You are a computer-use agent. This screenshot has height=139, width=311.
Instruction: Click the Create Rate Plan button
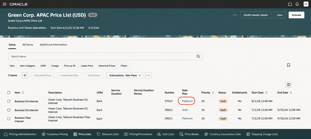[69, 75]
